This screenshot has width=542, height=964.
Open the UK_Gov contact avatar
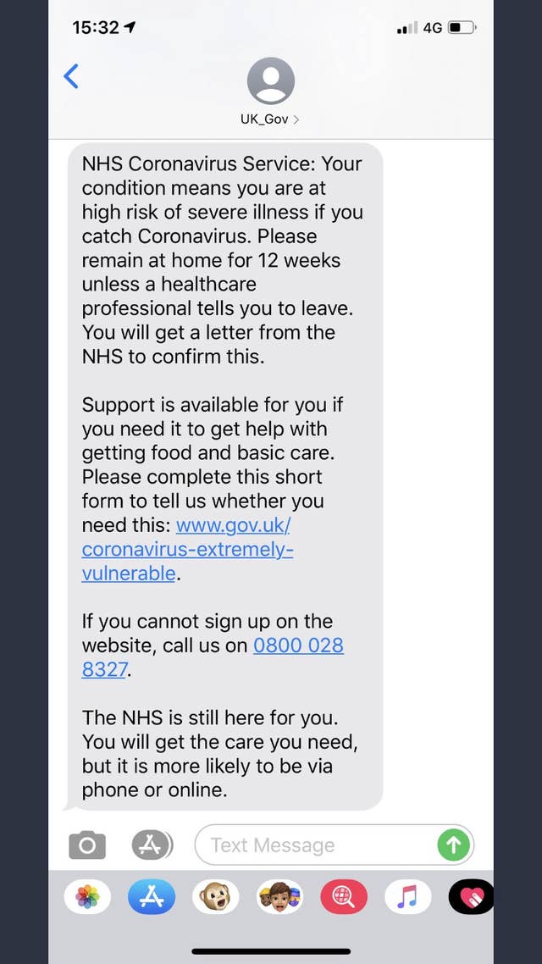(270, 82)
